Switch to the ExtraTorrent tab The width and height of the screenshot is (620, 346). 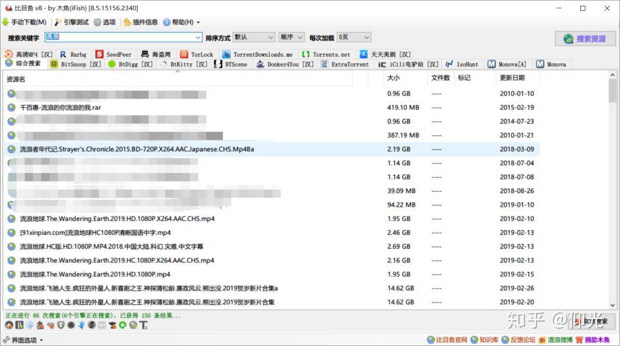click(x=345, y=64)
